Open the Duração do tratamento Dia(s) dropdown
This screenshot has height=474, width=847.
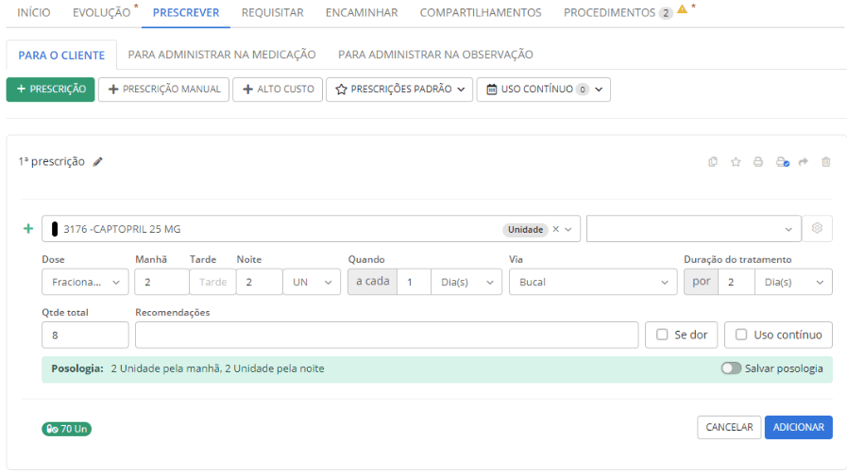click(x=793, y=282)
